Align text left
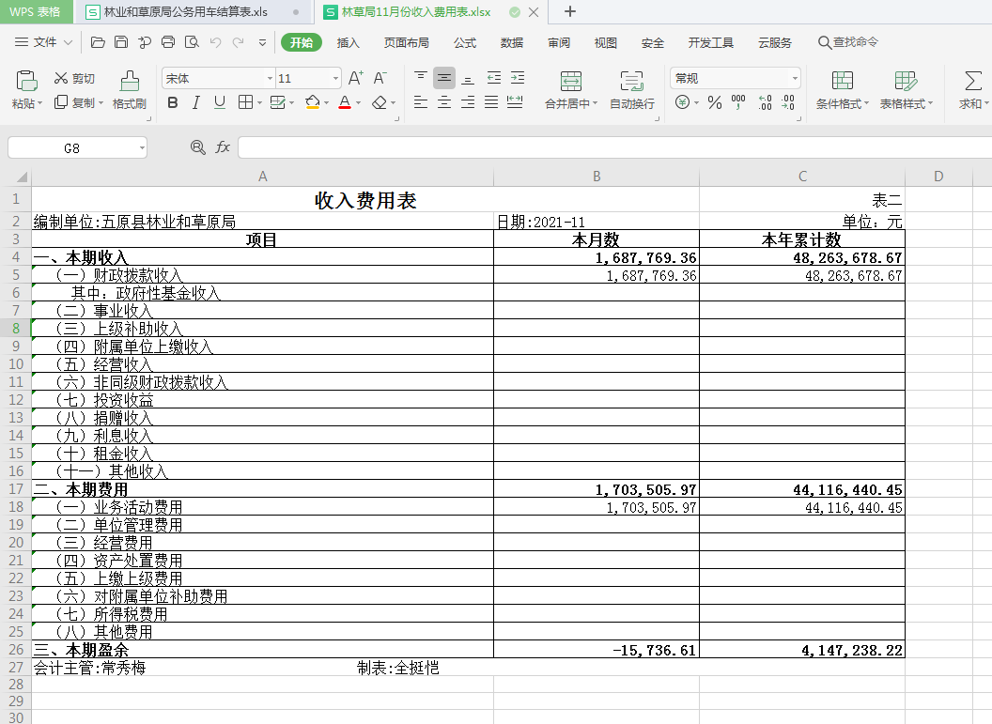The image size is (992, 724). click(421, 102)
